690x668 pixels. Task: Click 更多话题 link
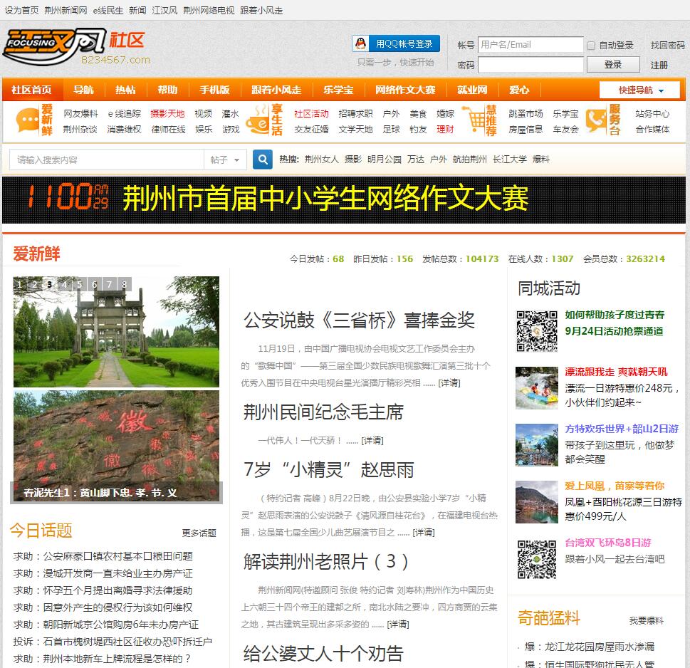[199, 533]
